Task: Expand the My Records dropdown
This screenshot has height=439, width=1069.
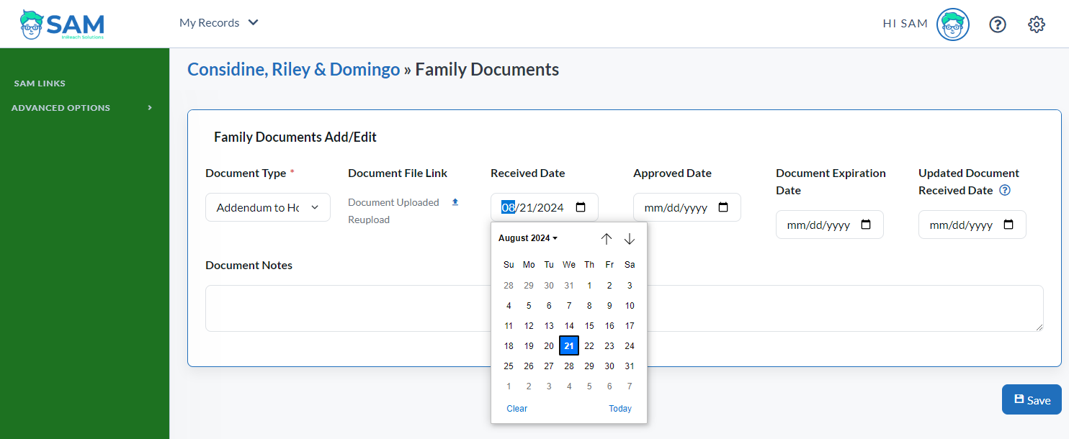Action: (219, 23)
